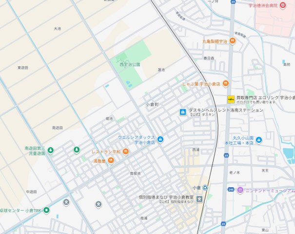Click the 小倉 train station icon

[205, 188]
